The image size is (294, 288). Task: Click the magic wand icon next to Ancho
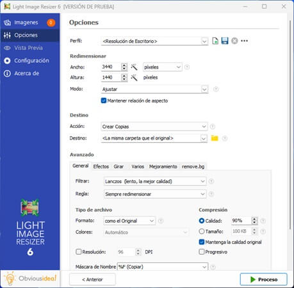coord(134,67)
